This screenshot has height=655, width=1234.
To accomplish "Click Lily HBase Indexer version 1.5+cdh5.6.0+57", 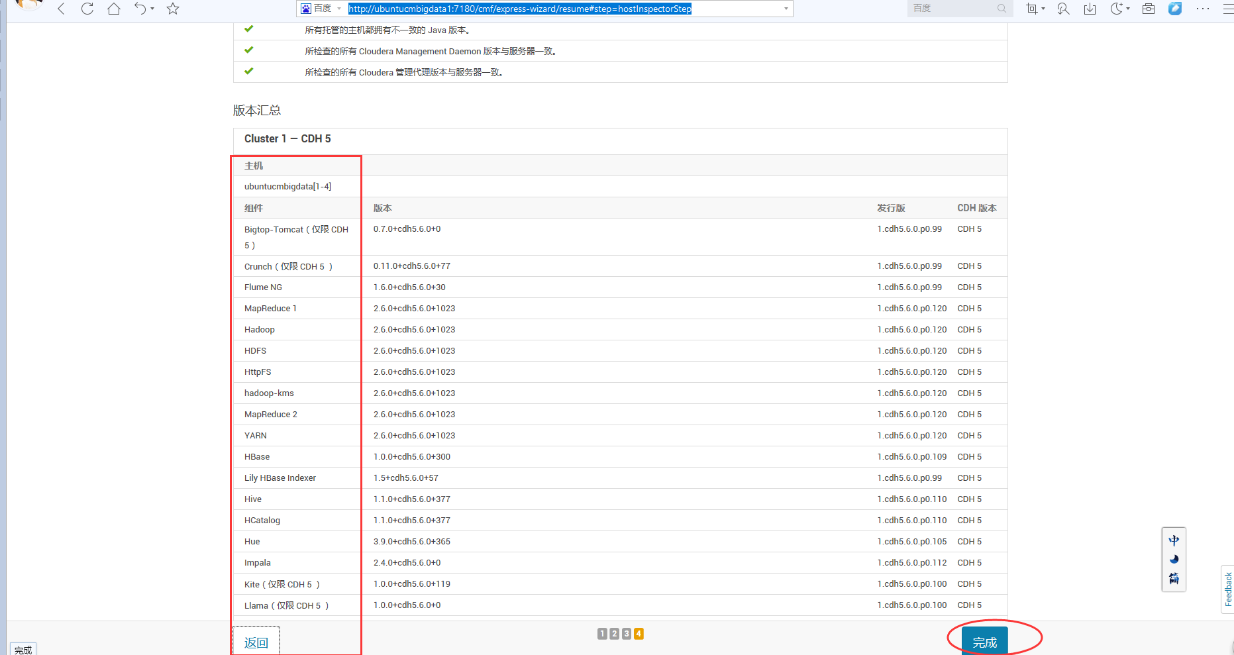I will click(x=405, y=478).
